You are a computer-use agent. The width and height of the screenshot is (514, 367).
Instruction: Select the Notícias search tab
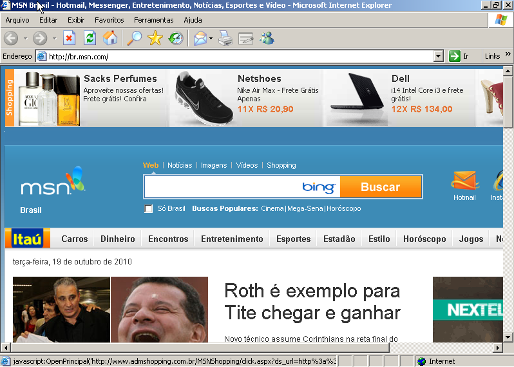click(180, 165)
